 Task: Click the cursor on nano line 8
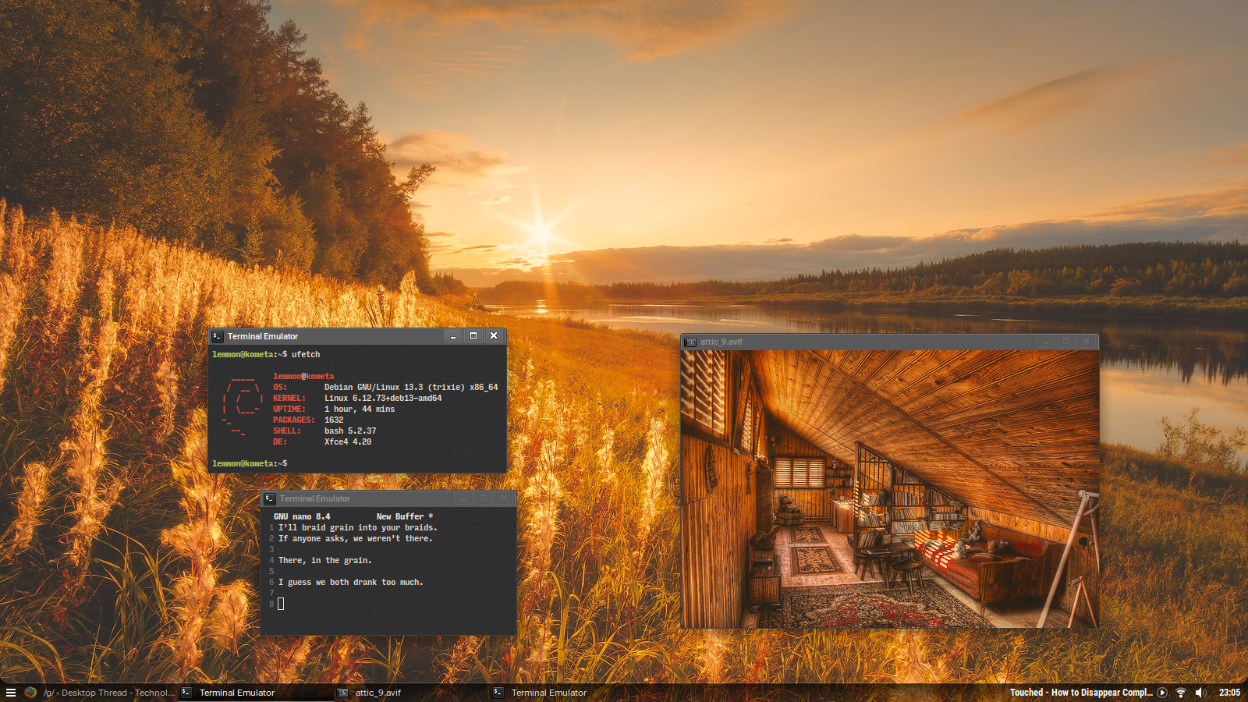click(281, 604)
